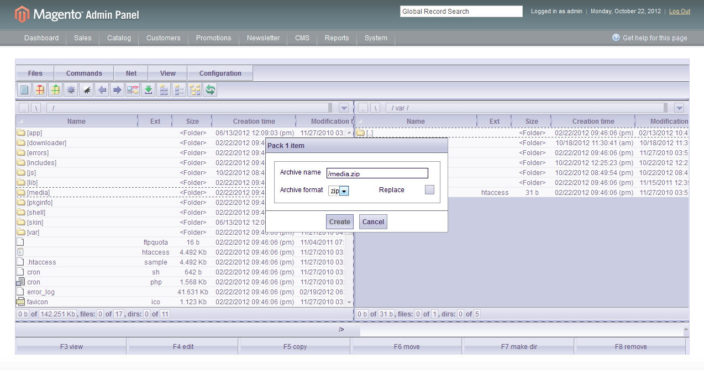Image resolution: width=704 pixels, height=370 pixels.
Task: Click the unpack archive box icon
Action: tap(55, 89)
